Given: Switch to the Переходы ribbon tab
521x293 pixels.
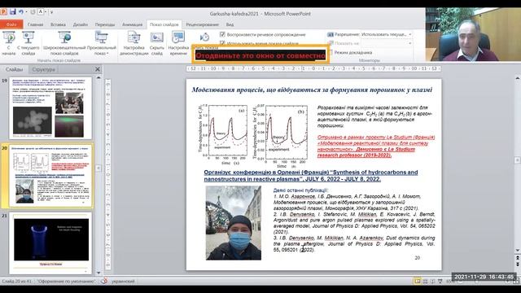Looking at the screenshot, I should (x=105, y=24).
